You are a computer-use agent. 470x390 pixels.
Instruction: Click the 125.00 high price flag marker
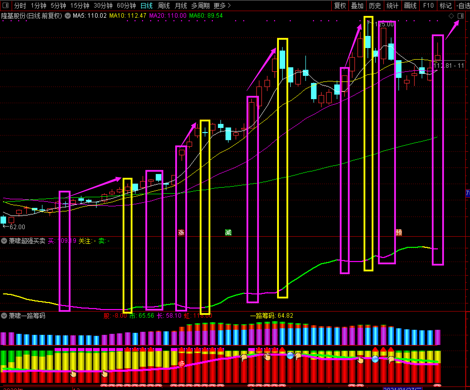(x=381, y=24)
